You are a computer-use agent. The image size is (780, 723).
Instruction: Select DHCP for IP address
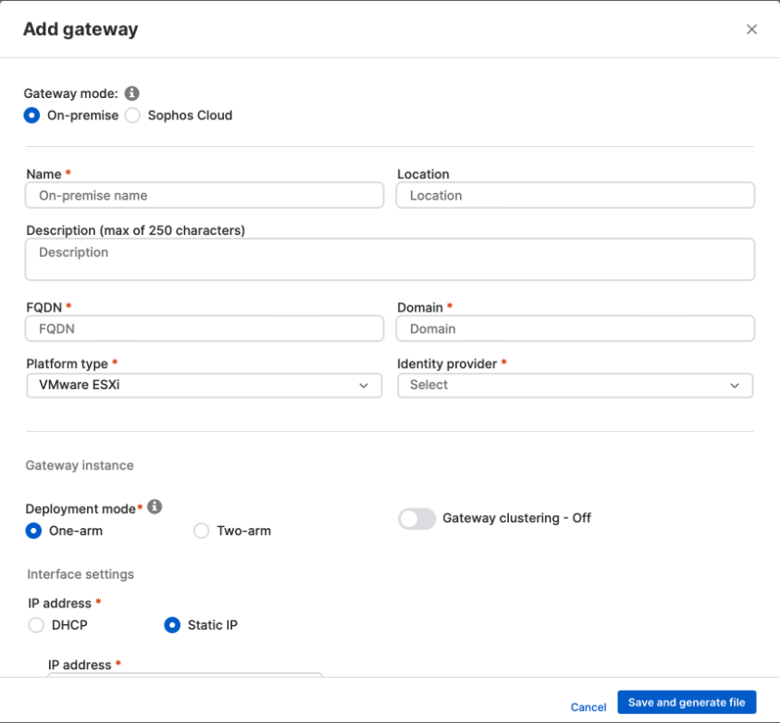(36, 625)
